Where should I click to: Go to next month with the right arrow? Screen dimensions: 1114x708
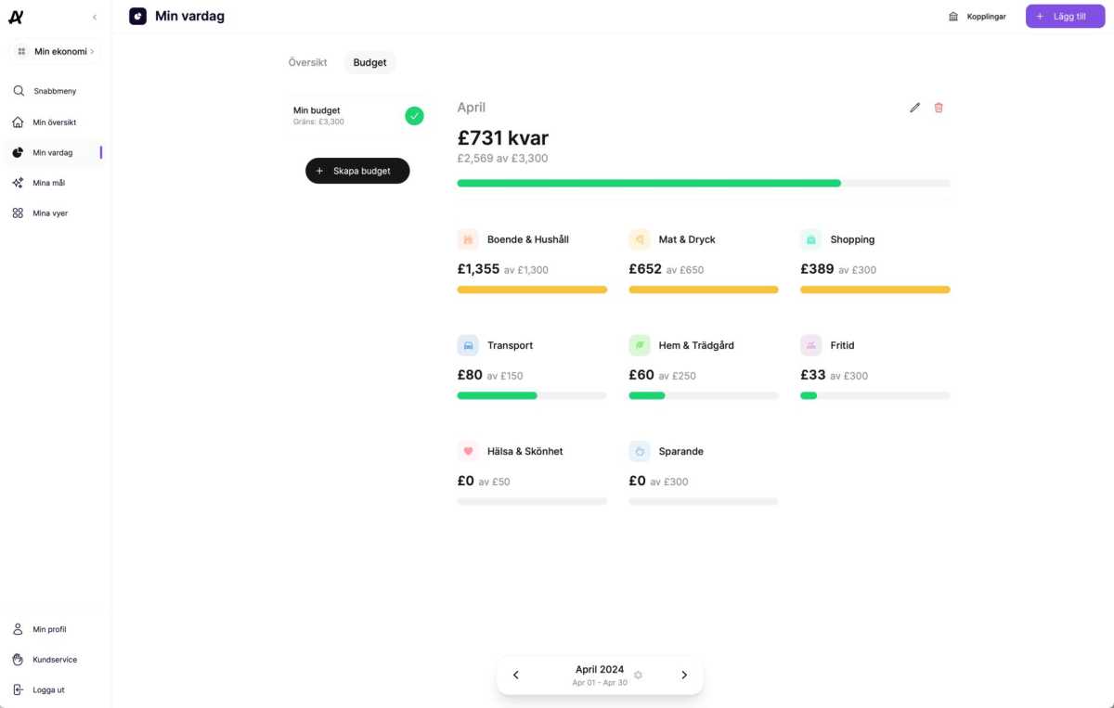point(684,675)
